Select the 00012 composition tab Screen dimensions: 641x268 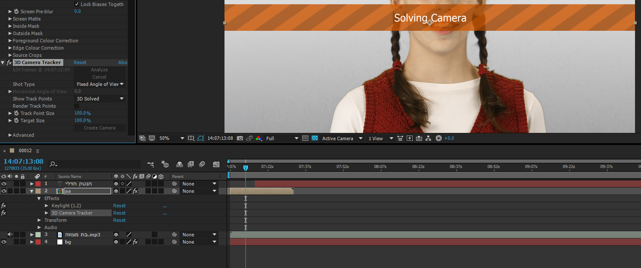click(25, 151)
